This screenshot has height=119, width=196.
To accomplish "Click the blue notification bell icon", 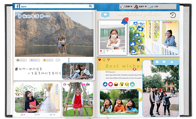I will click(125, 21).
